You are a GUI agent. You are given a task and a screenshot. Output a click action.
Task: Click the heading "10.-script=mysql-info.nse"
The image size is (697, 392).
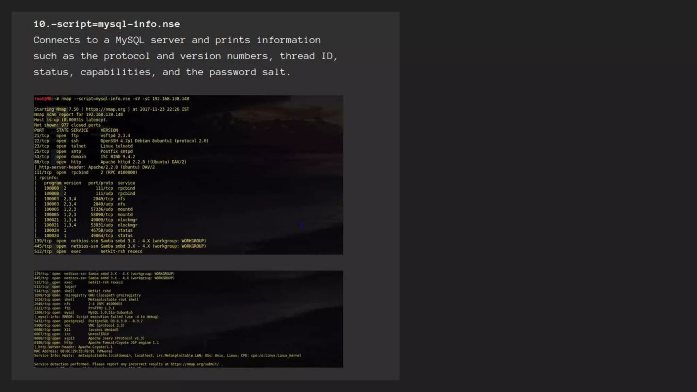pyautogui.click(x=107, y=24)
